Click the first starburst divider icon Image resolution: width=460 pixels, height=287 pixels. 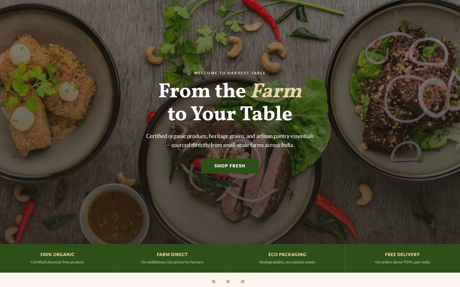coord(213,281)
